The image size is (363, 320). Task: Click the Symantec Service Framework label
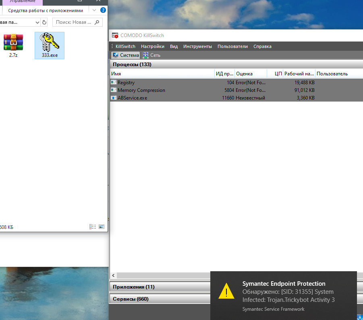(x=274, y=309)
